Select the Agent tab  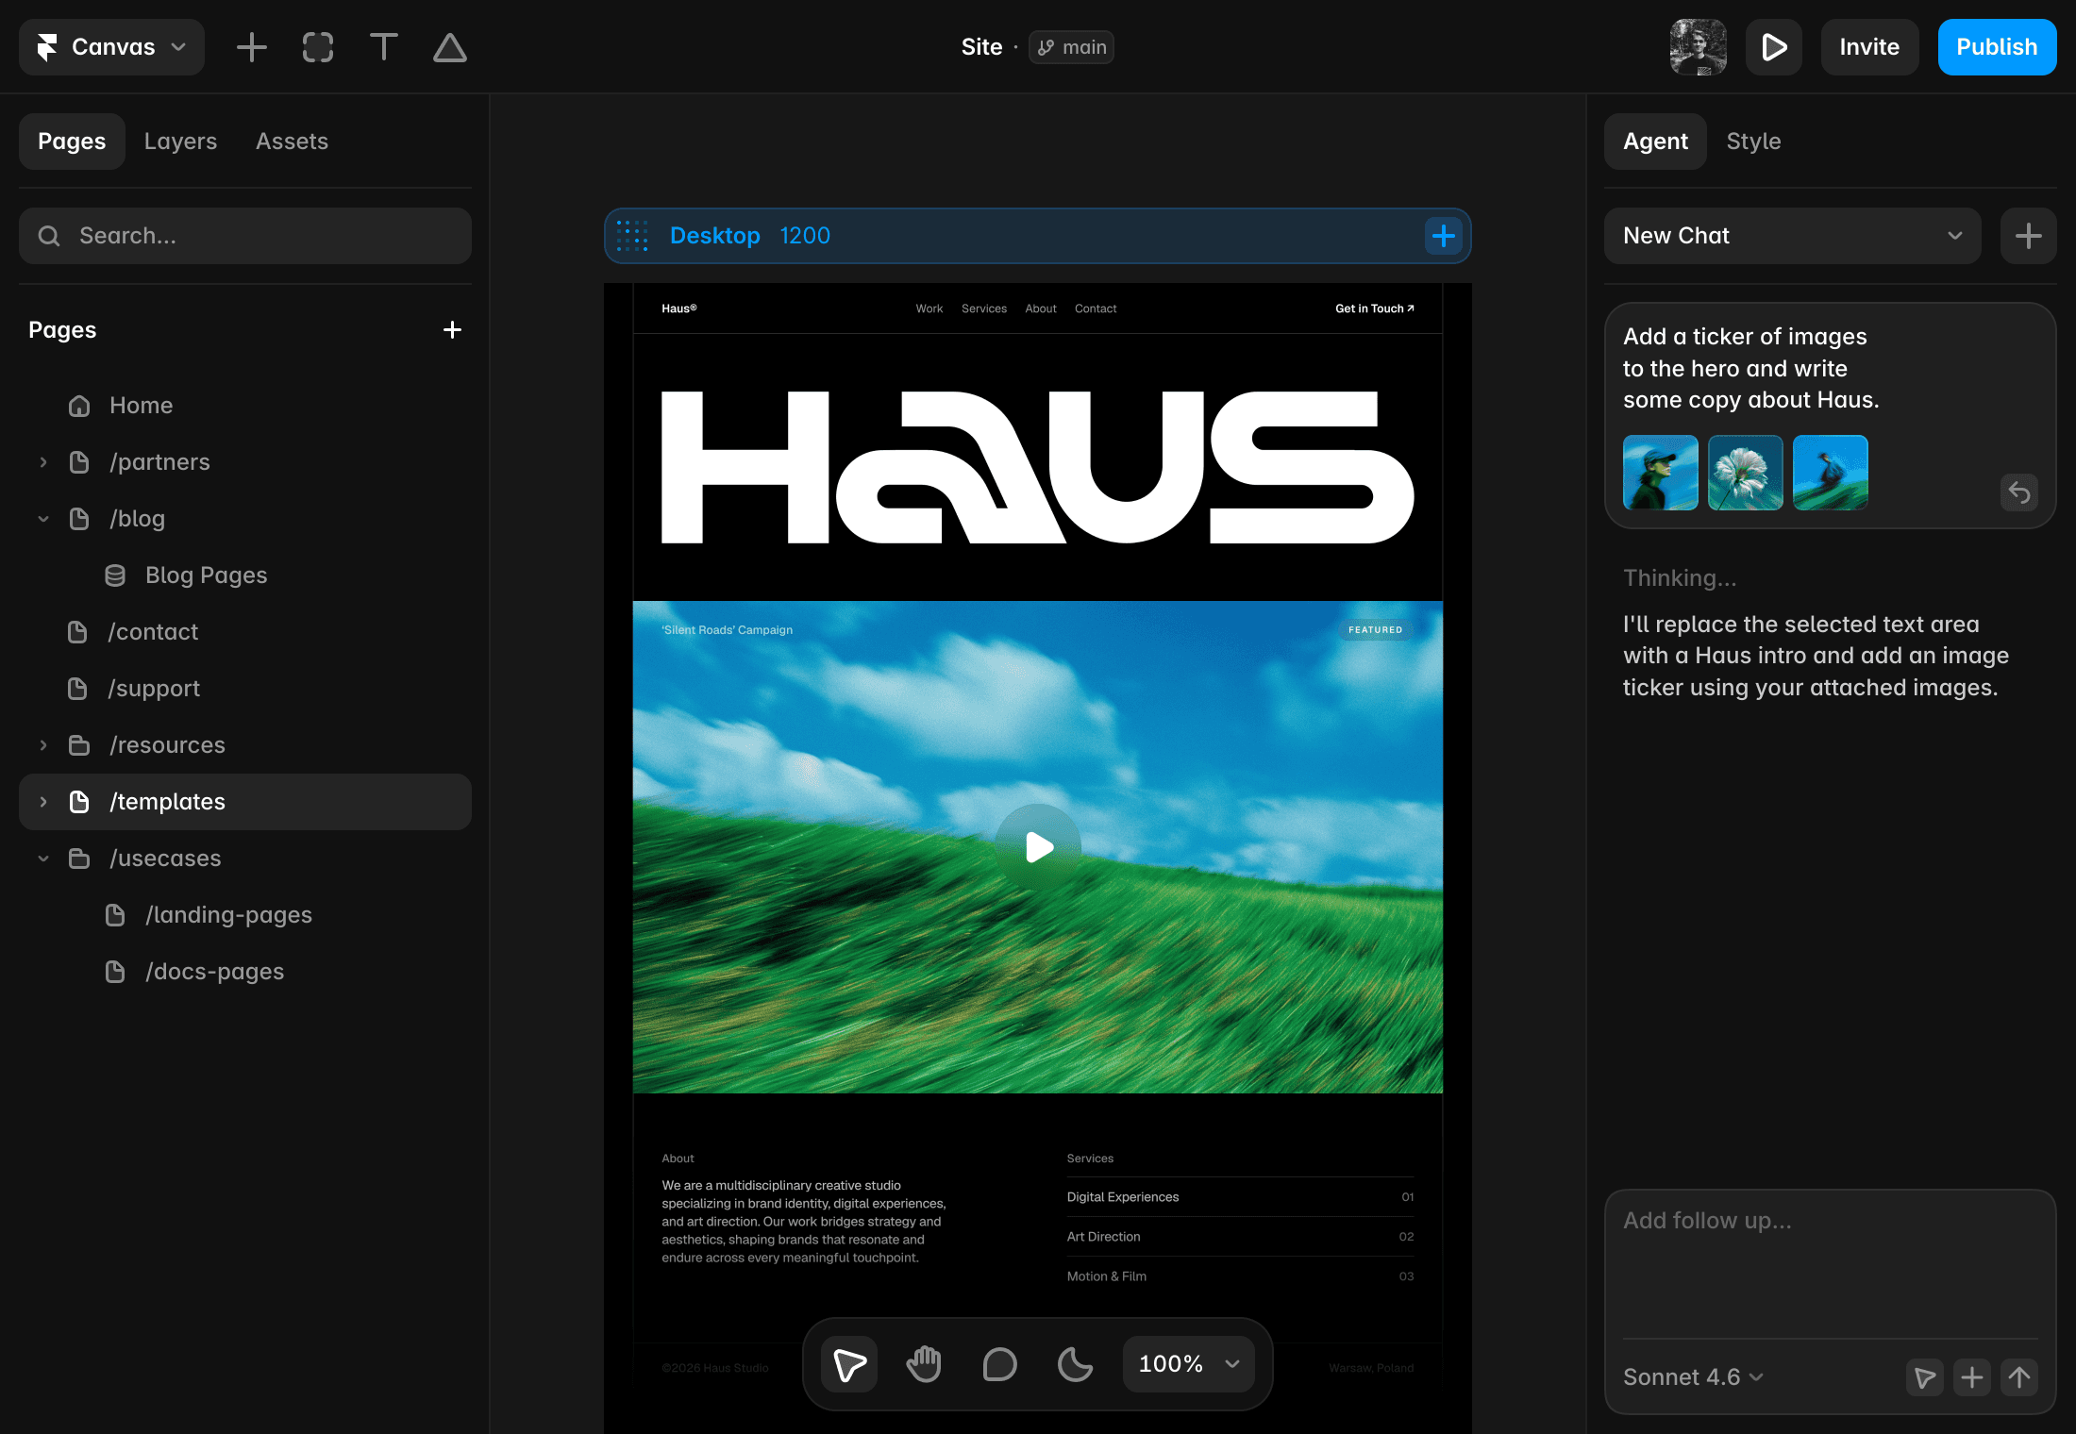(1655, 142)
